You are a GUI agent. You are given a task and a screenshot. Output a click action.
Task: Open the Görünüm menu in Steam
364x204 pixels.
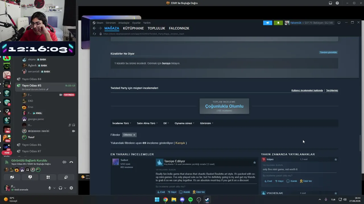(111, 23)
